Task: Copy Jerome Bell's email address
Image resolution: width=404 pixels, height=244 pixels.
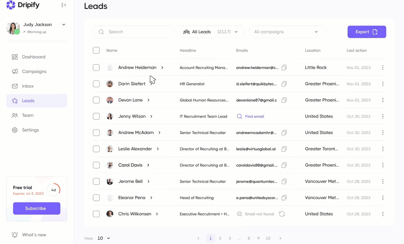Action: (284, 181)
